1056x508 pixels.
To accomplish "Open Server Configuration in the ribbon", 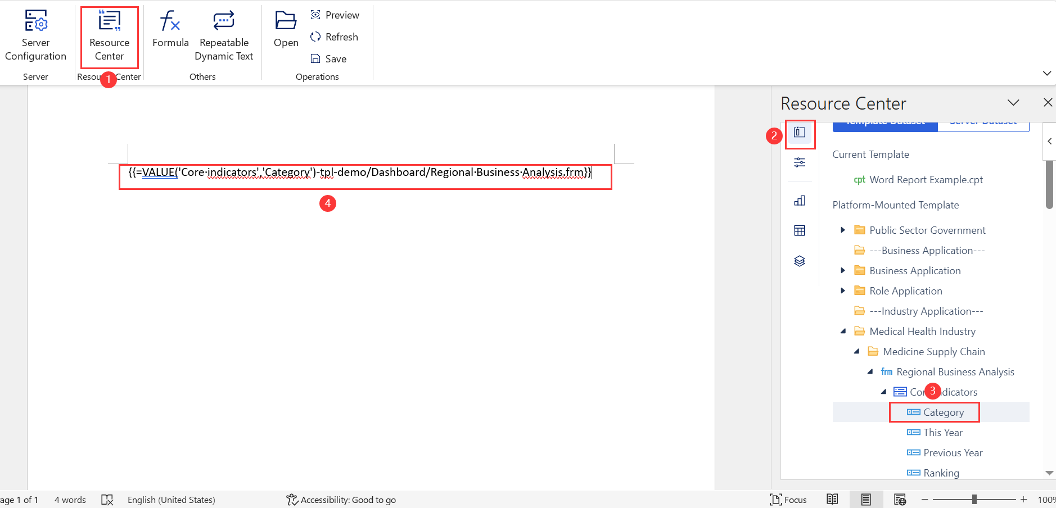I will (35, 35).
